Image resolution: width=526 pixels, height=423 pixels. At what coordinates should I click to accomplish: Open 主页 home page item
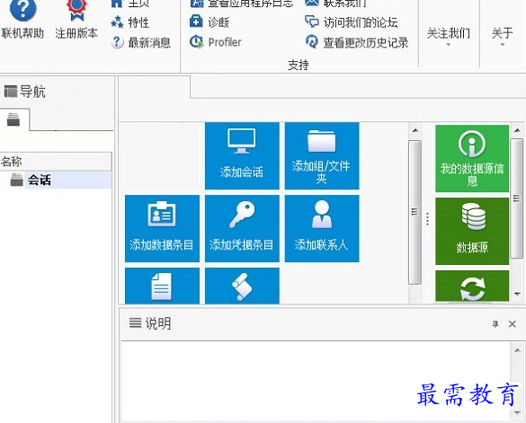coord(129,4)
